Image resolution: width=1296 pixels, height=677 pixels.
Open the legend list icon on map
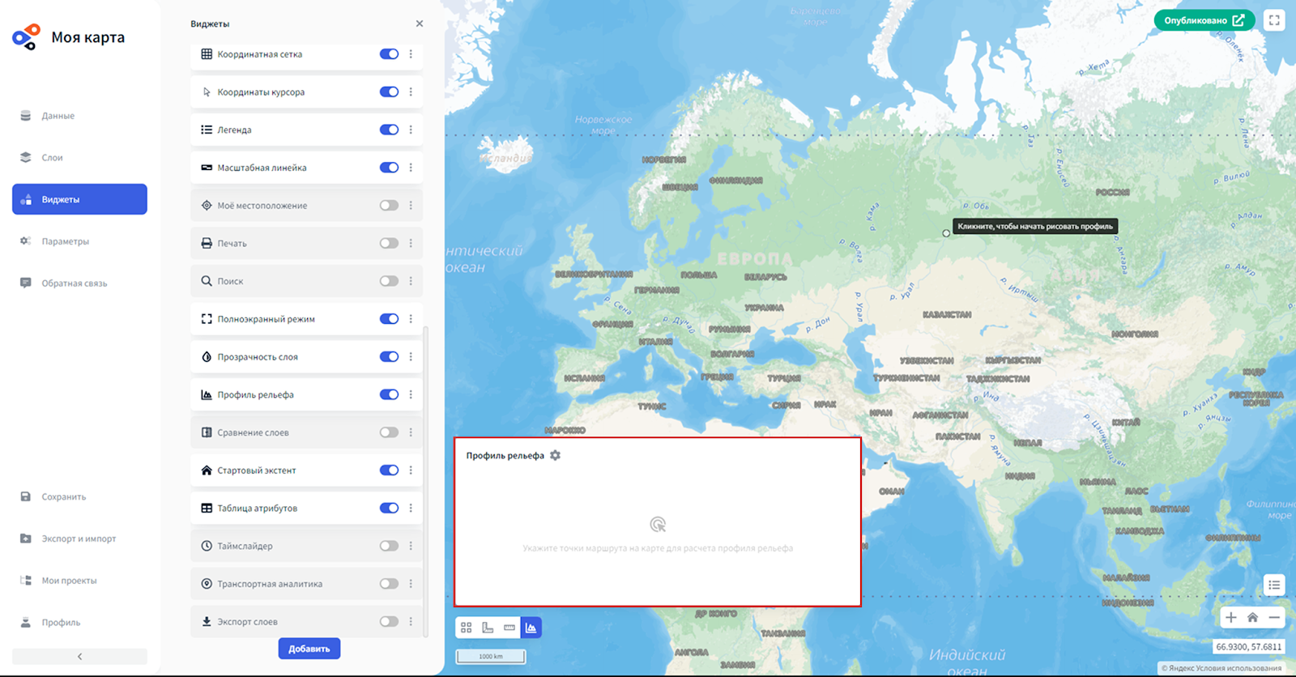coord(1274,585)
